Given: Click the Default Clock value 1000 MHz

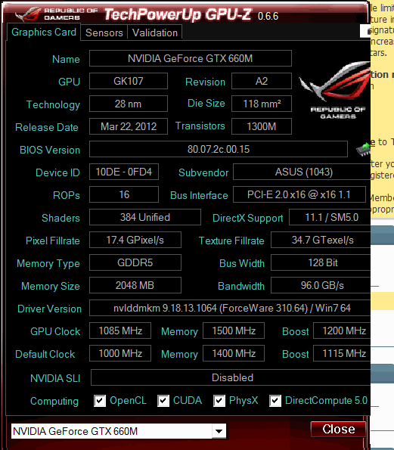Looking at the screenshot, I should pyautogui.click(x=120, y=353).
